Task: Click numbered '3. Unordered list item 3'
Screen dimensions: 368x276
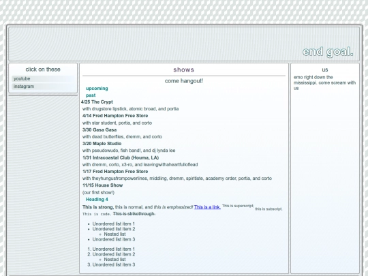Action: [111, 264]
